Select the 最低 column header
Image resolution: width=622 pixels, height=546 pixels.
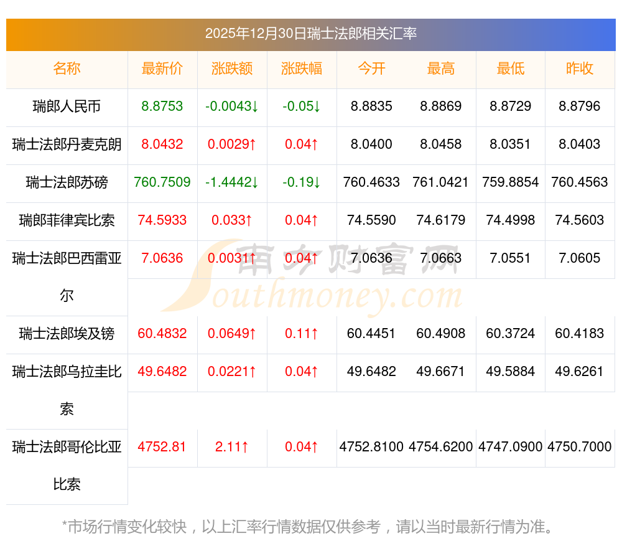click(x=511, y=68)
